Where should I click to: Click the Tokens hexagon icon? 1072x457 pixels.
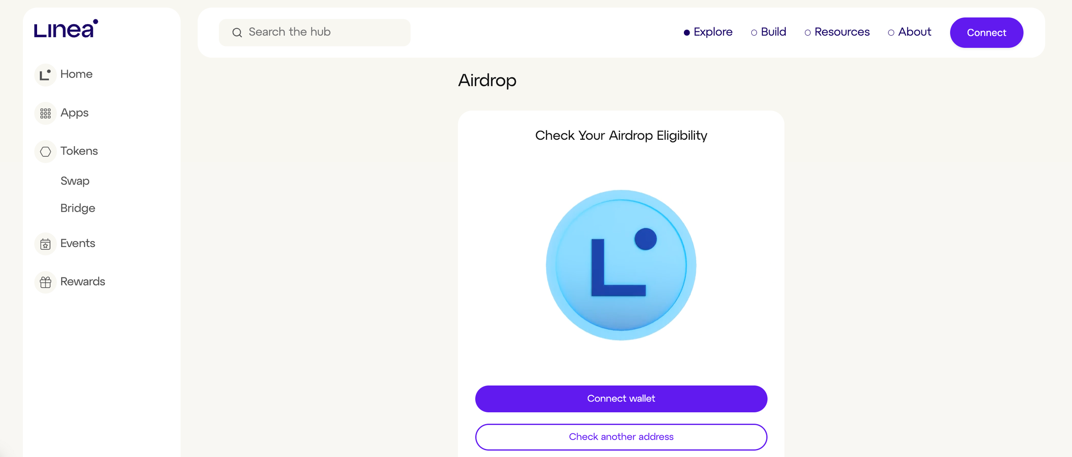(x=45, y=152)
